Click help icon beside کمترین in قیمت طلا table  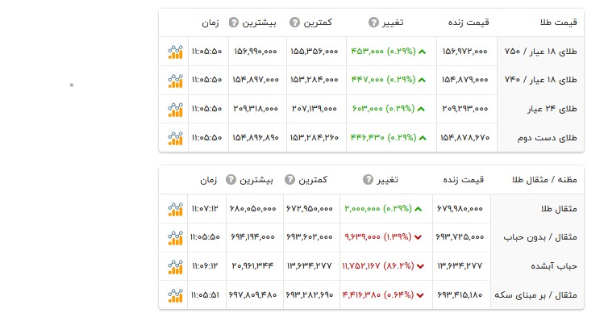(x=294, y=23)
